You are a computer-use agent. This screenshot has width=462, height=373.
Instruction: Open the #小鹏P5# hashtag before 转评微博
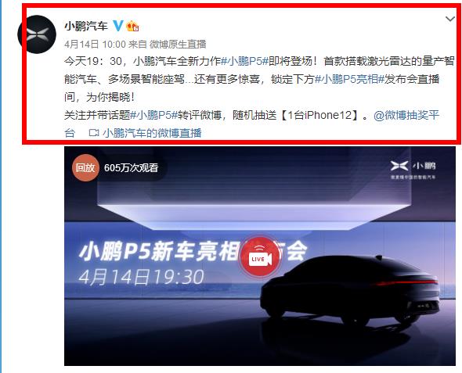pos(154,115)
